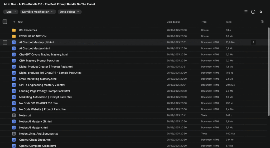Click the 00-Resources folder icon
This screenshot has width=270, height=148.
pyautogui.click(x=14, y=30)
